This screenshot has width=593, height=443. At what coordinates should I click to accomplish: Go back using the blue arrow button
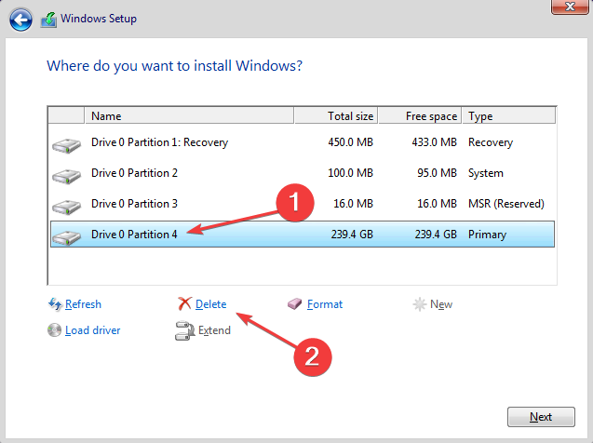click(20, 19)
